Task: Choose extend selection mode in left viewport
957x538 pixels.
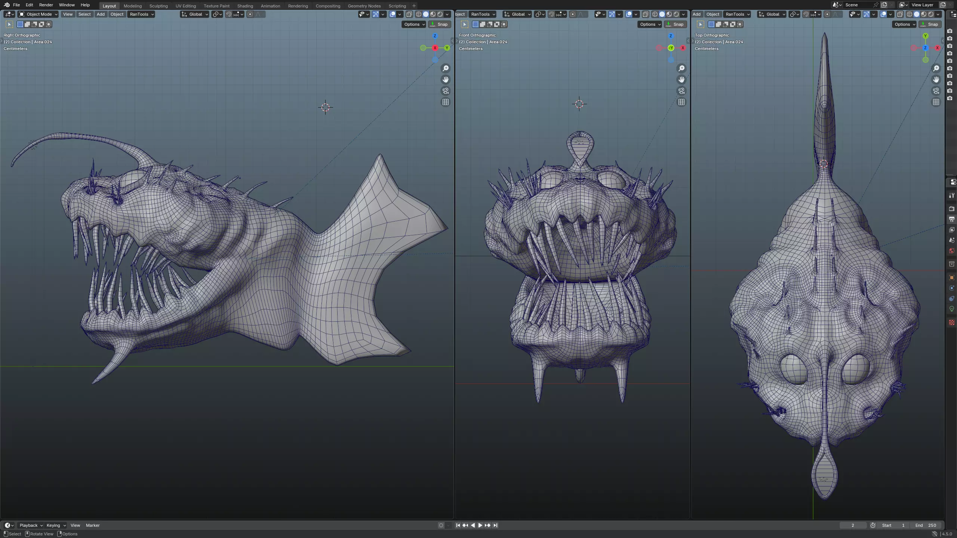Action: pyautogui.click(x=27, y=24)
